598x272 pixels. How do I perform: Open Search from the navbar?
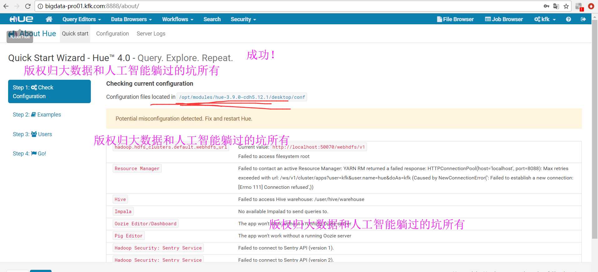tap(212, 19)
